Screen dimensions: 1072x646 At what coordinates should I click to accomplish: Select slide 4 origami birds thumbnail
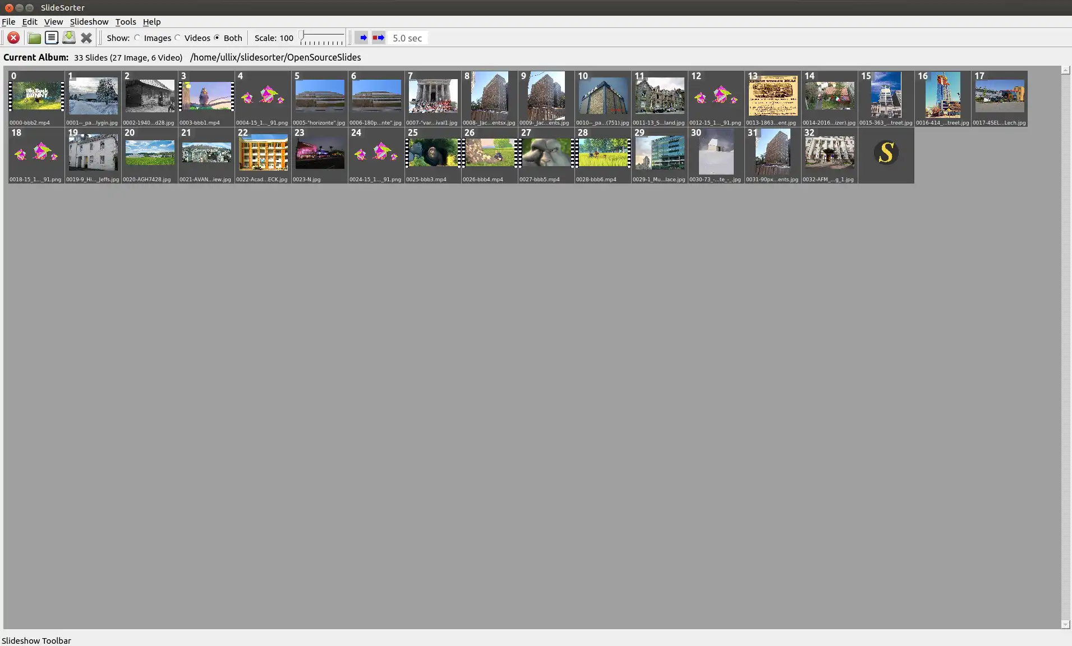tap(263, 98)
